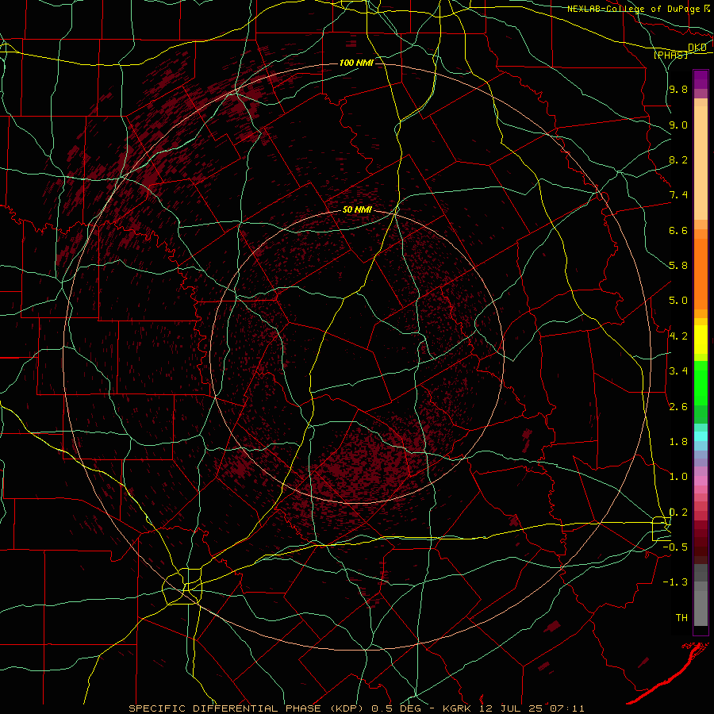
Task: Click the 50 NMI range ring label
Action: tap(357, 210)
